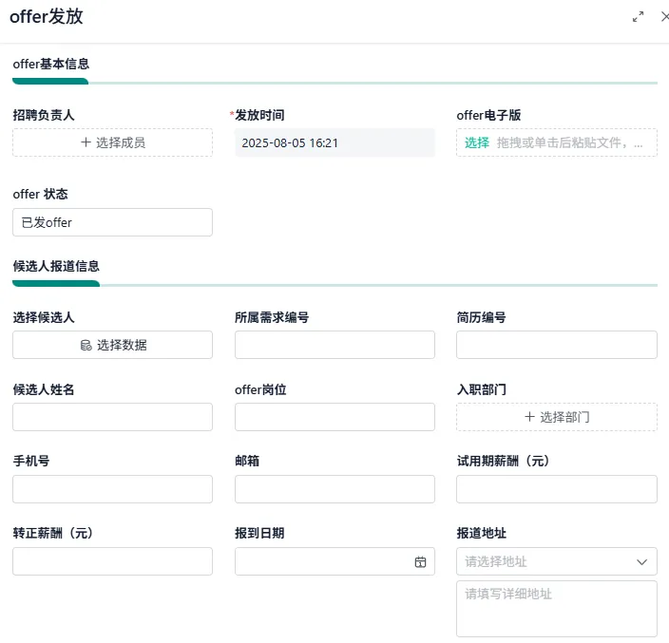Image resolution: width=669 pixels, height=643 pixels.
Task: Click the offer岗位 input box
Action: point(334,417)
